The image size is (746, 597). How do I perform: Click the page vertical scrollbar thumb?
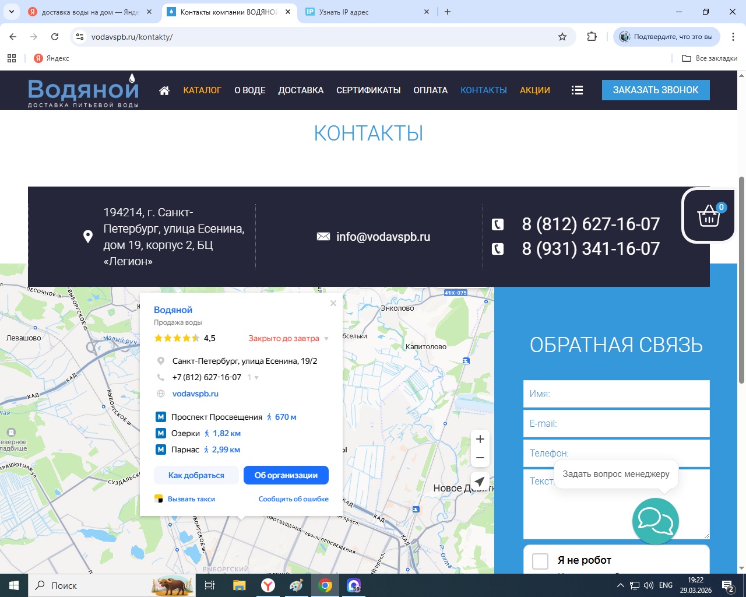click(741, 280)
